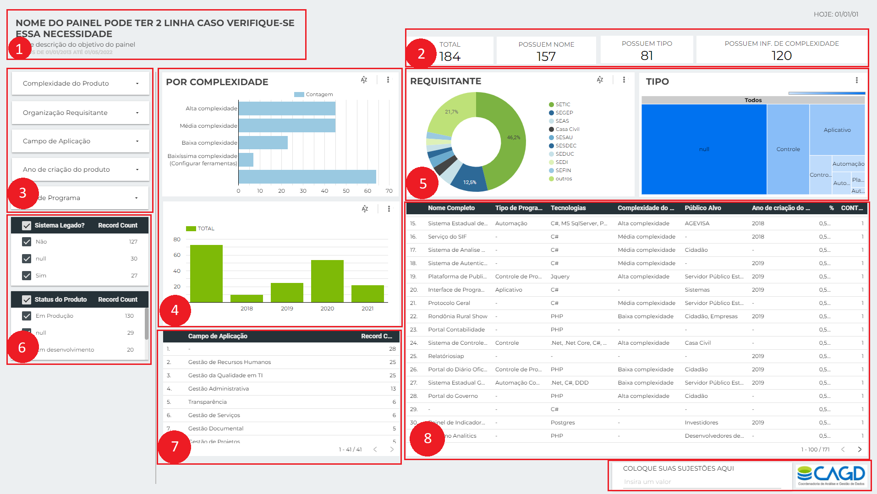The image size is (877, 494).
Task: Click the suggestions input field Insira um valor
Action: click(x=702, y=482)
